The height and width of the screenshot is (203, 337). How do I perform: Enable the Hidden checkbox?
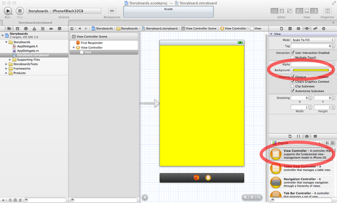[315, 77]
